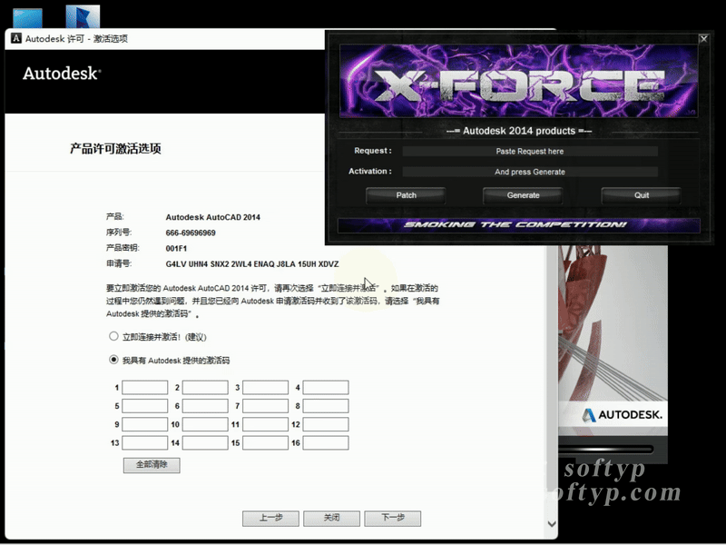This screenshot has height=545, width=726.
Task: Click the Autodesk 'A' icon in the license window title bar
Action: click(16, 38)
